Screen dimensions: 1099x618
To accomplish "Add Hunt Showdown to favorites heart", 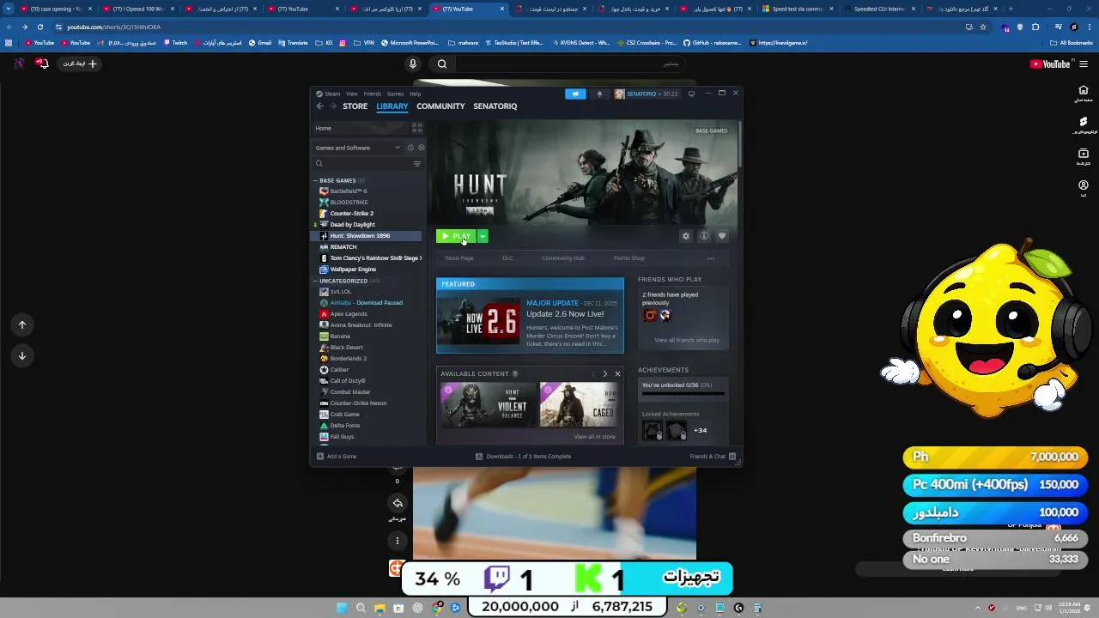I will (722, 236).
